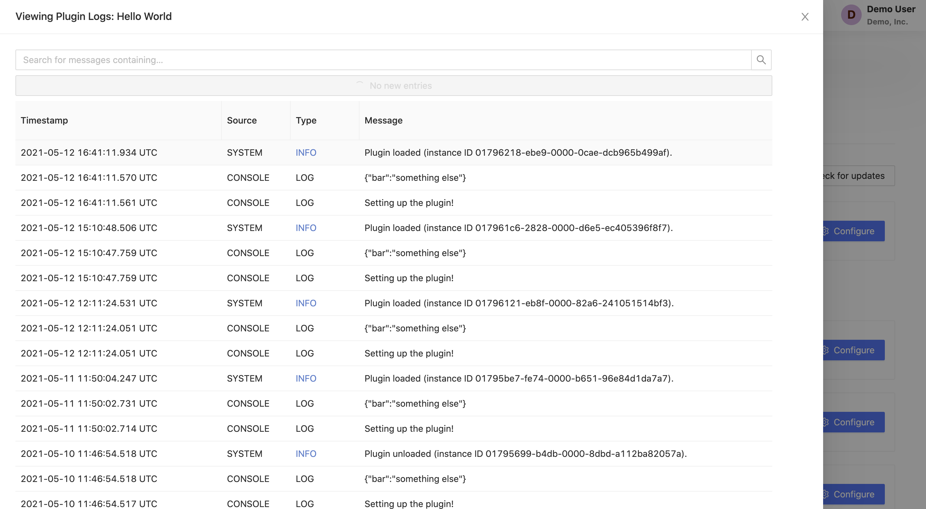
Task: Click "Setting up the plugin!" at 12:11:24.051
Action: point(409,353)
